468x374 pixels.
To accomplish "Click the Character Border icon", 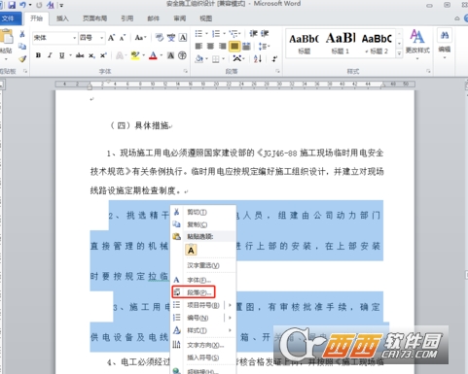I will coord(183,38).
